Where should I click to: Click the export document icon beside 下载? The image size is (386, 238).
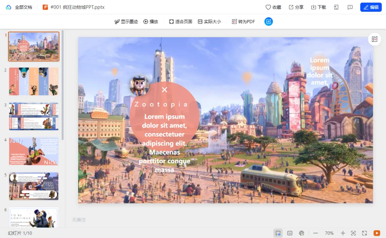coord(336,7)
